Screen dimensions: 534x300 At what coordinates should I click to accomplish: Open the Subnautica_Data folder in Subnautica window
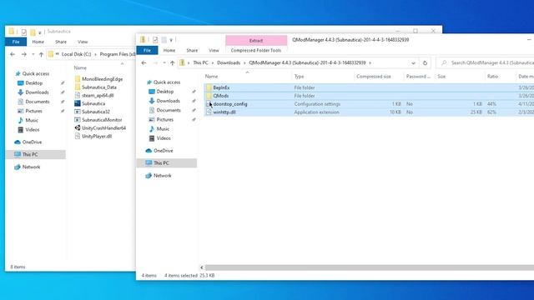99,87
